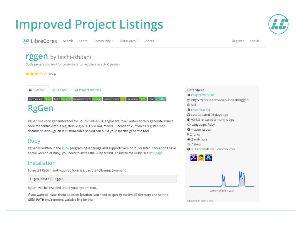Viewport: 301px width, 226px height.
Task: Click the fifth empty rating star
Action: coord(45,74)
